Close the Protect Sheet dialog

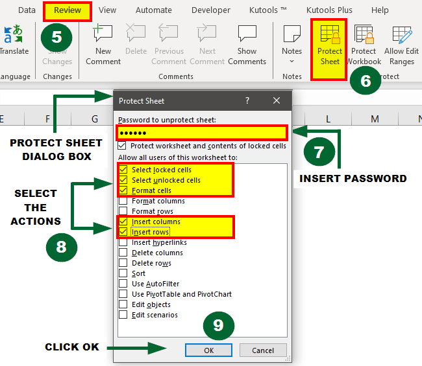click(x=277, y=100)
